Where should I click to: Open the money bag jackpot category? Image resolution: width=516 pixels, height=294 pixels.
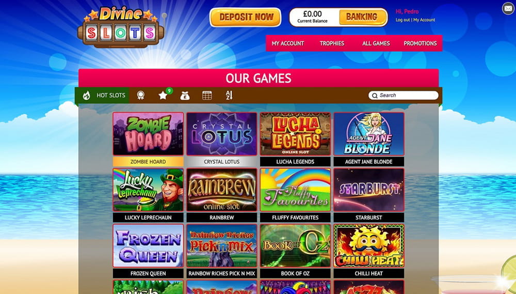pos(185,96)
